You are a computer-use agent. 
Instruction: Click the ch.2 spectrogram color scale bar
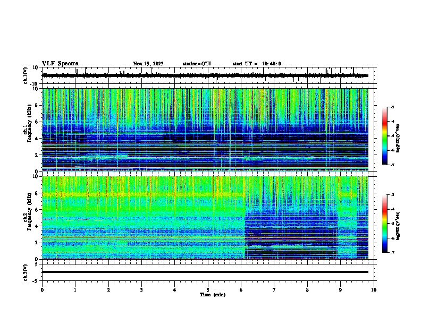click(x=385, y=224)
